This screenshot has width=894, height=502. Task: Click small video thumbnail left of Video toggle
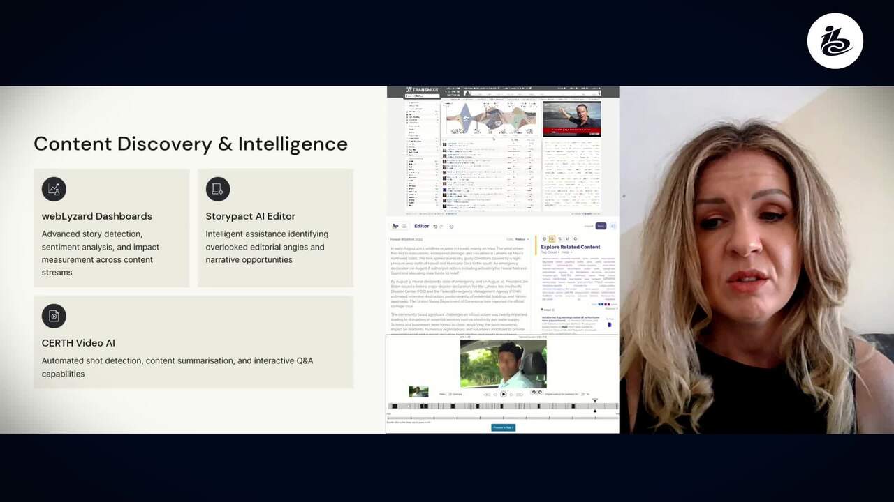(x=419, y=392)
